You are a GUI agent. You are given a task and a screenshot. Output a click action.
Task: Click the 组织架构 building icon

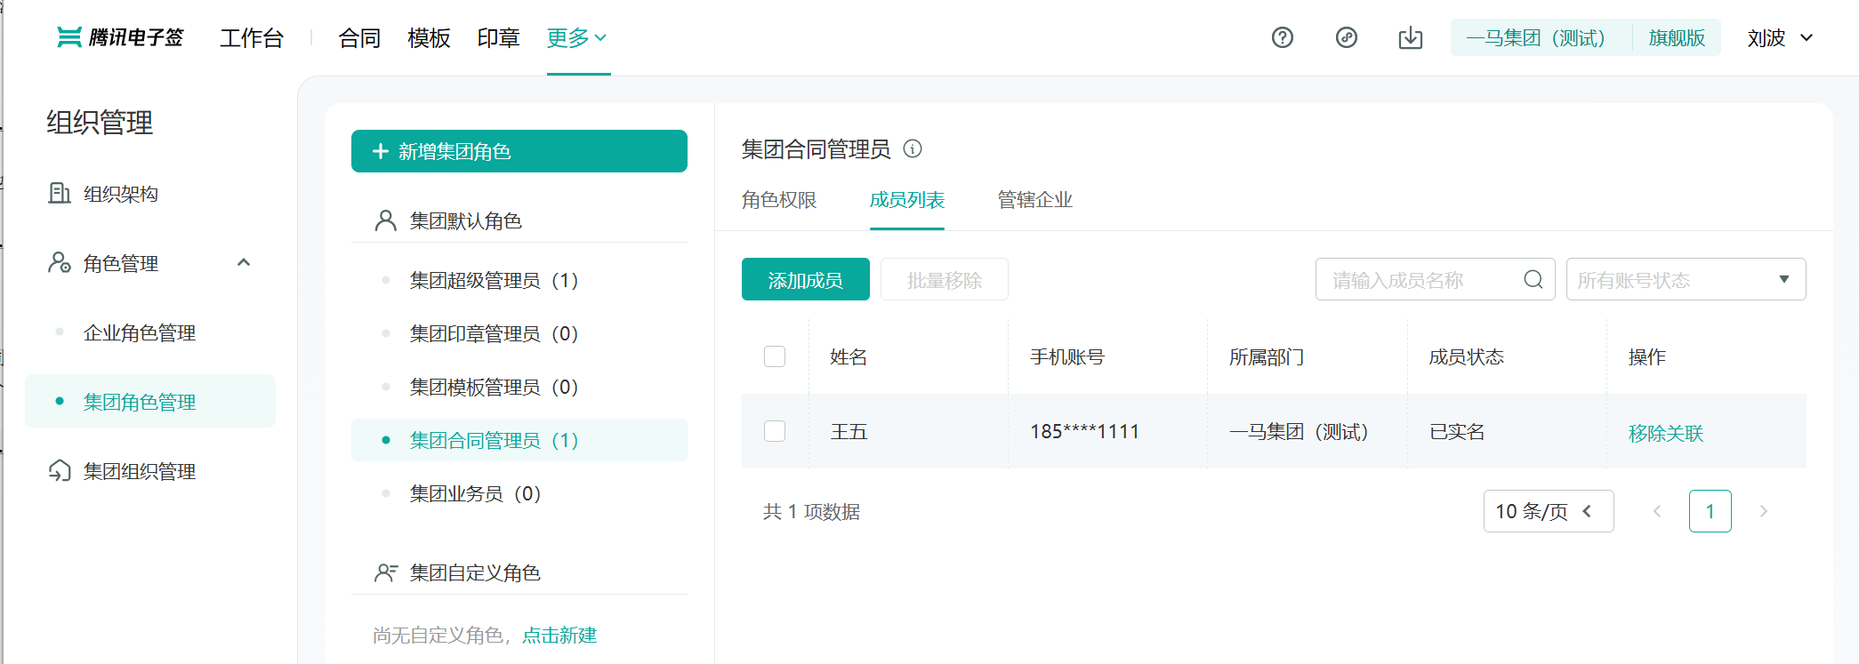[x=60, y=193]
